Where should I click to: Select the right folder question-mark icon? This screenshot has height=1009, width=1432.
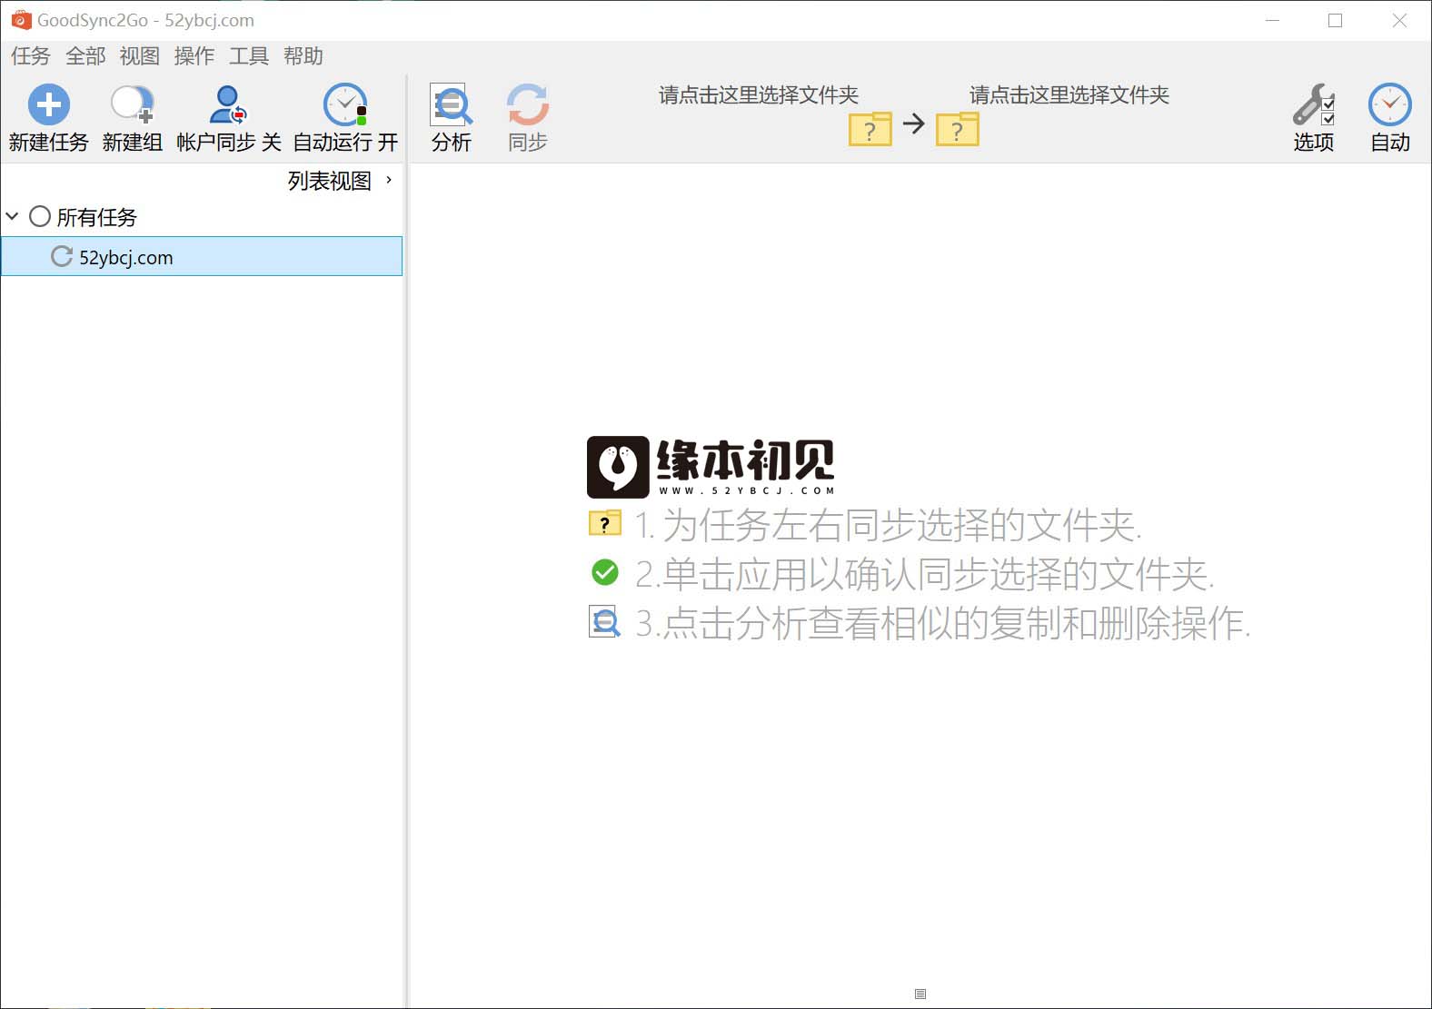point(958,129)
